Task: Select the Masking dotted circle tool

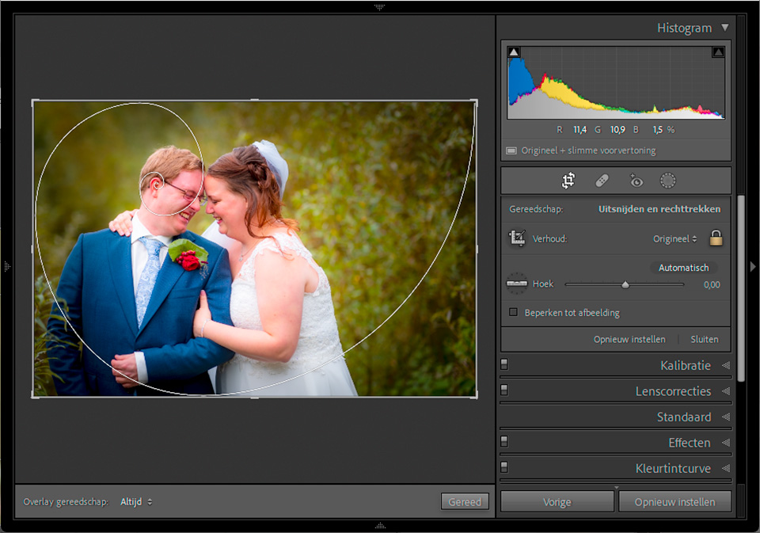Action: click(668, 181)
